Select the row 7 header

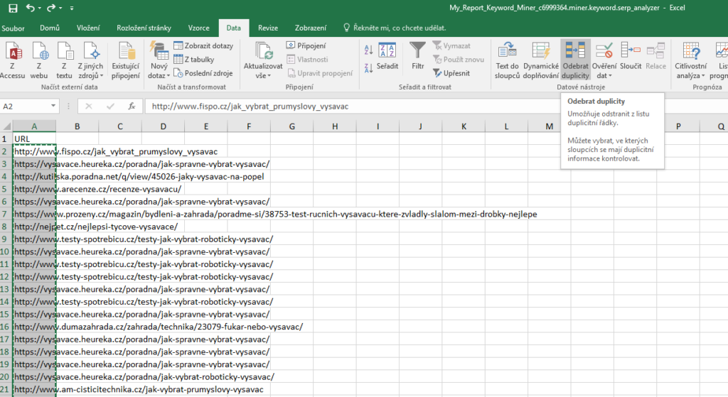pos(5,214)
